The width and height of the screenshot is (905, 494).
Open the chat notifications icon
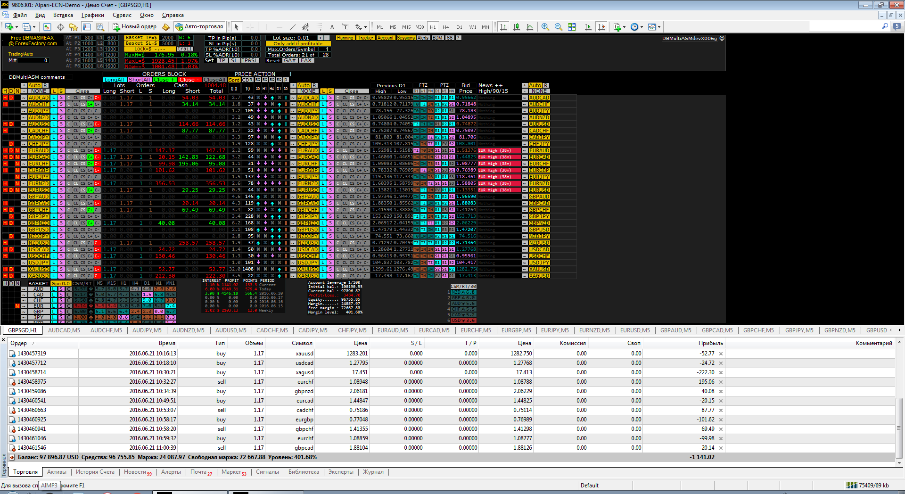pos(897,27)
